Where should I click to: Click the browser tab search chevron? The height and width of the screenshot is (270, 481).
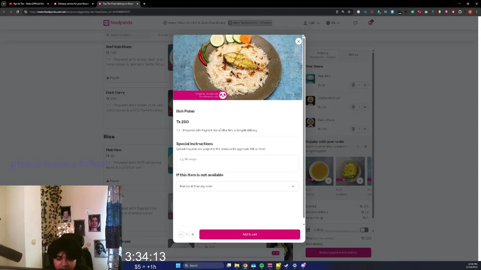4,4
